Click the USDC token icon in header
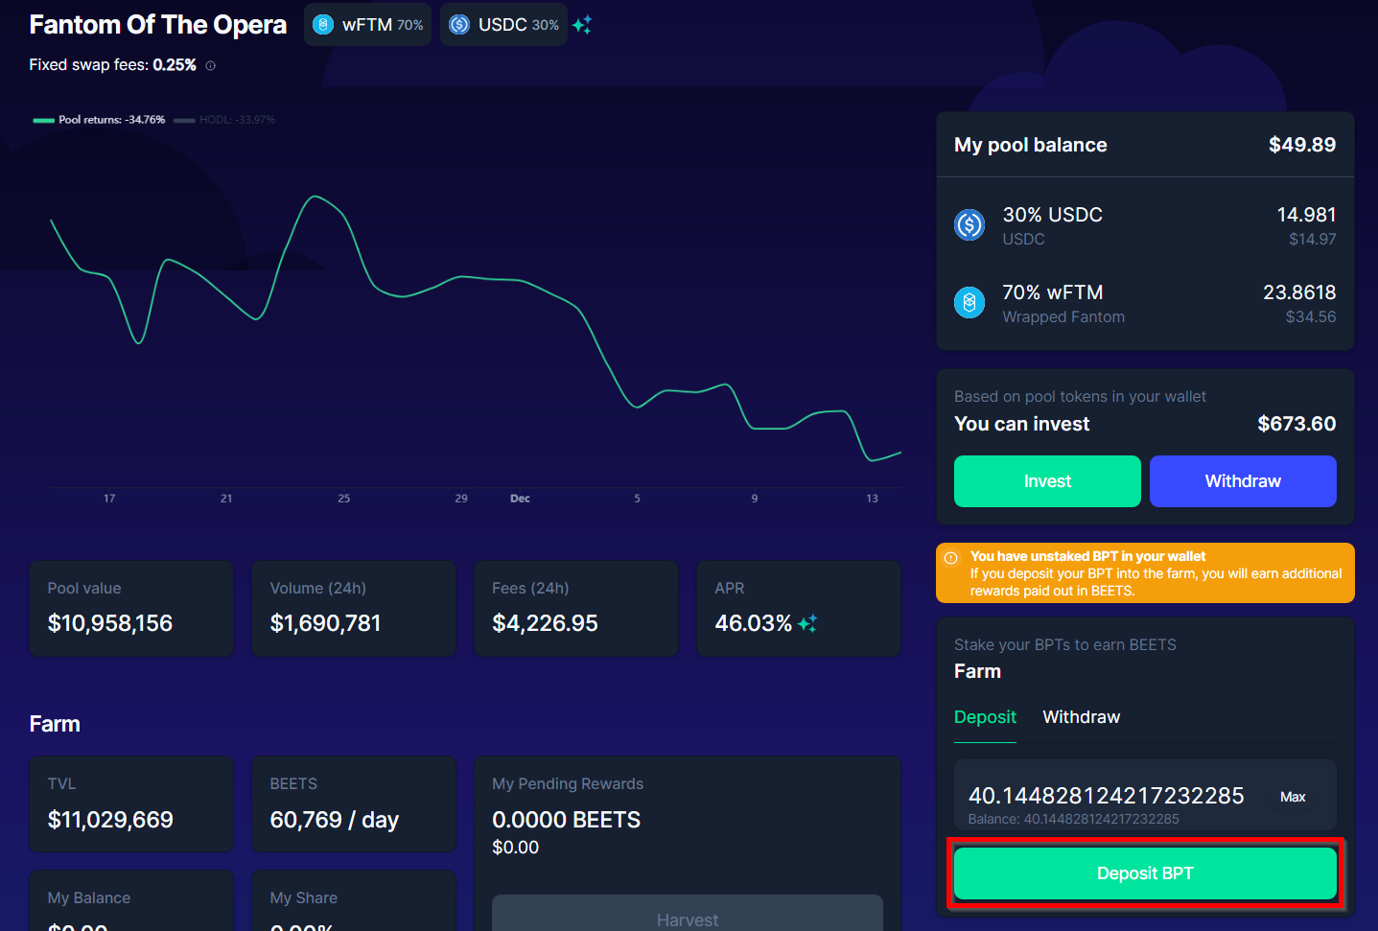This screenshot has height=931, width=1378. coord(459,25)
